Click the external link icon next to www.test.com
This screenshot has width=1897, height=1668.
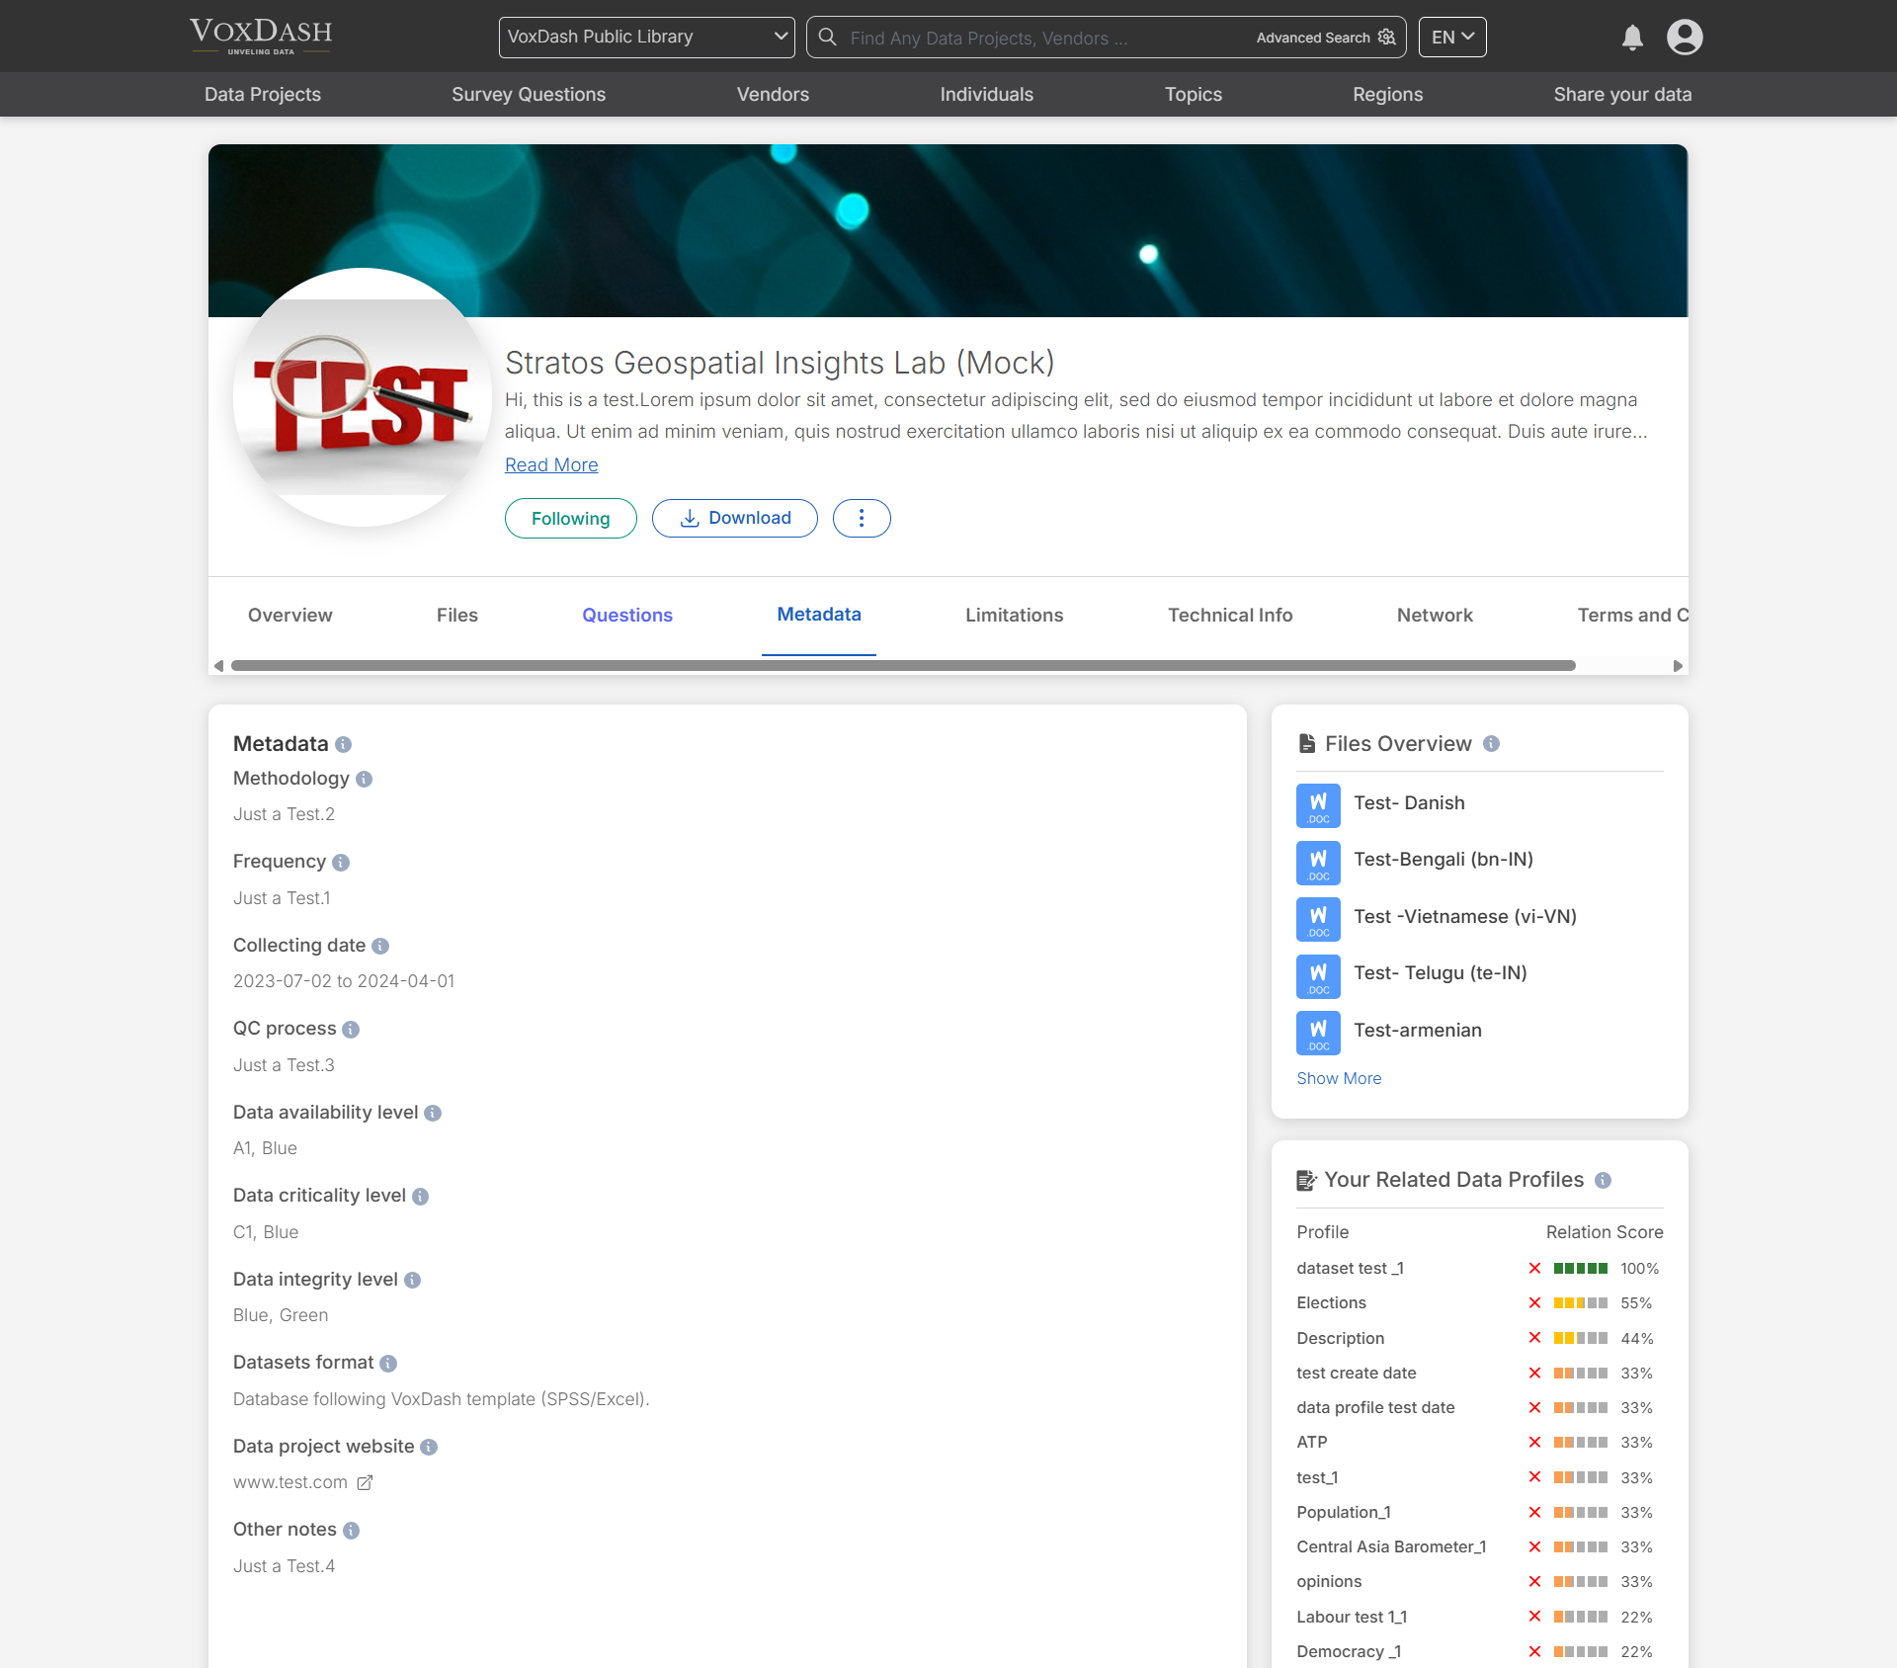[x=365, y=1482]
